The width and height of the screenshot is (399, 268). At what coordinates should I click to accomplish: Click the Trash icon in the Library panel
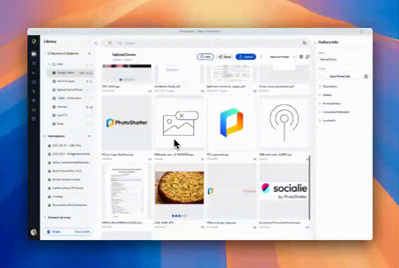pos(49,232)
